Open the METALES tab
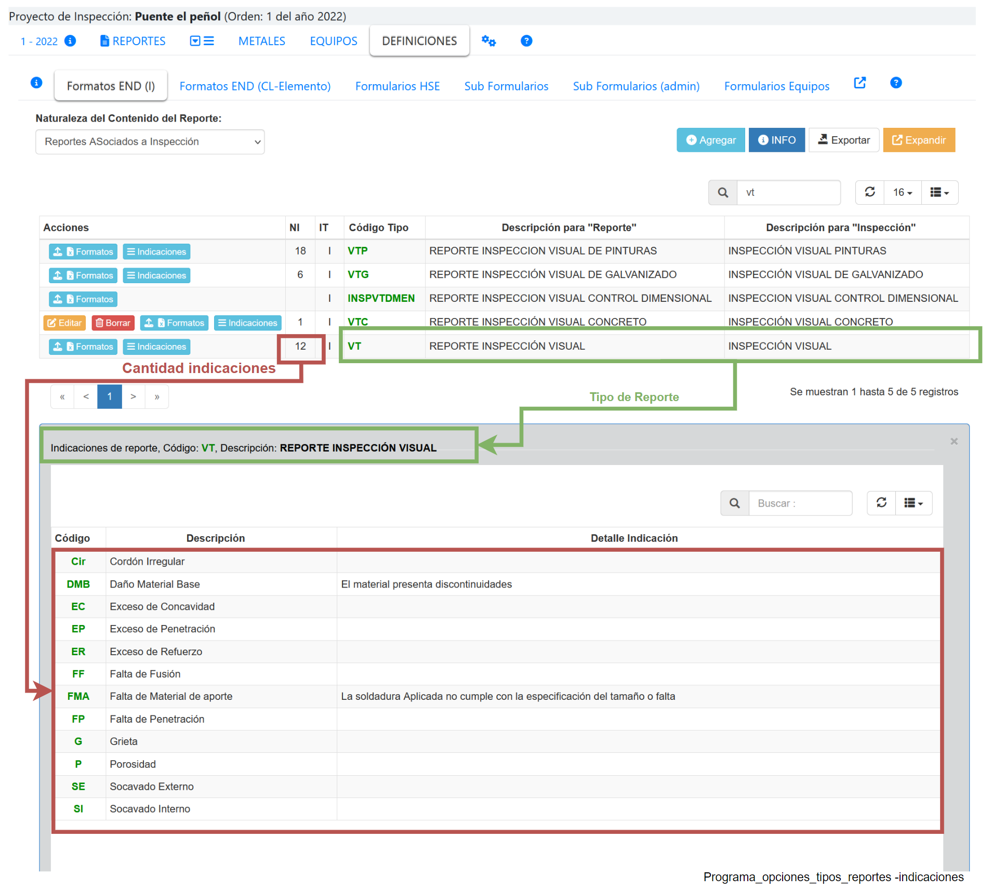 [x=261, y=41]
